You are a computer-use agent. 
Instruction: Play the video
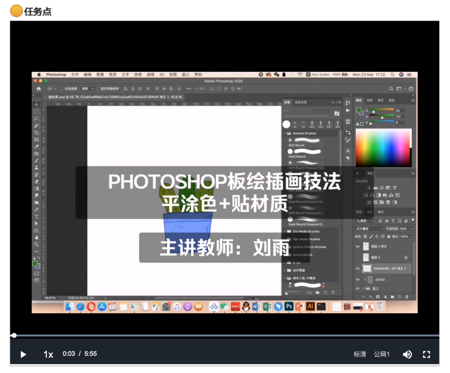23,354
